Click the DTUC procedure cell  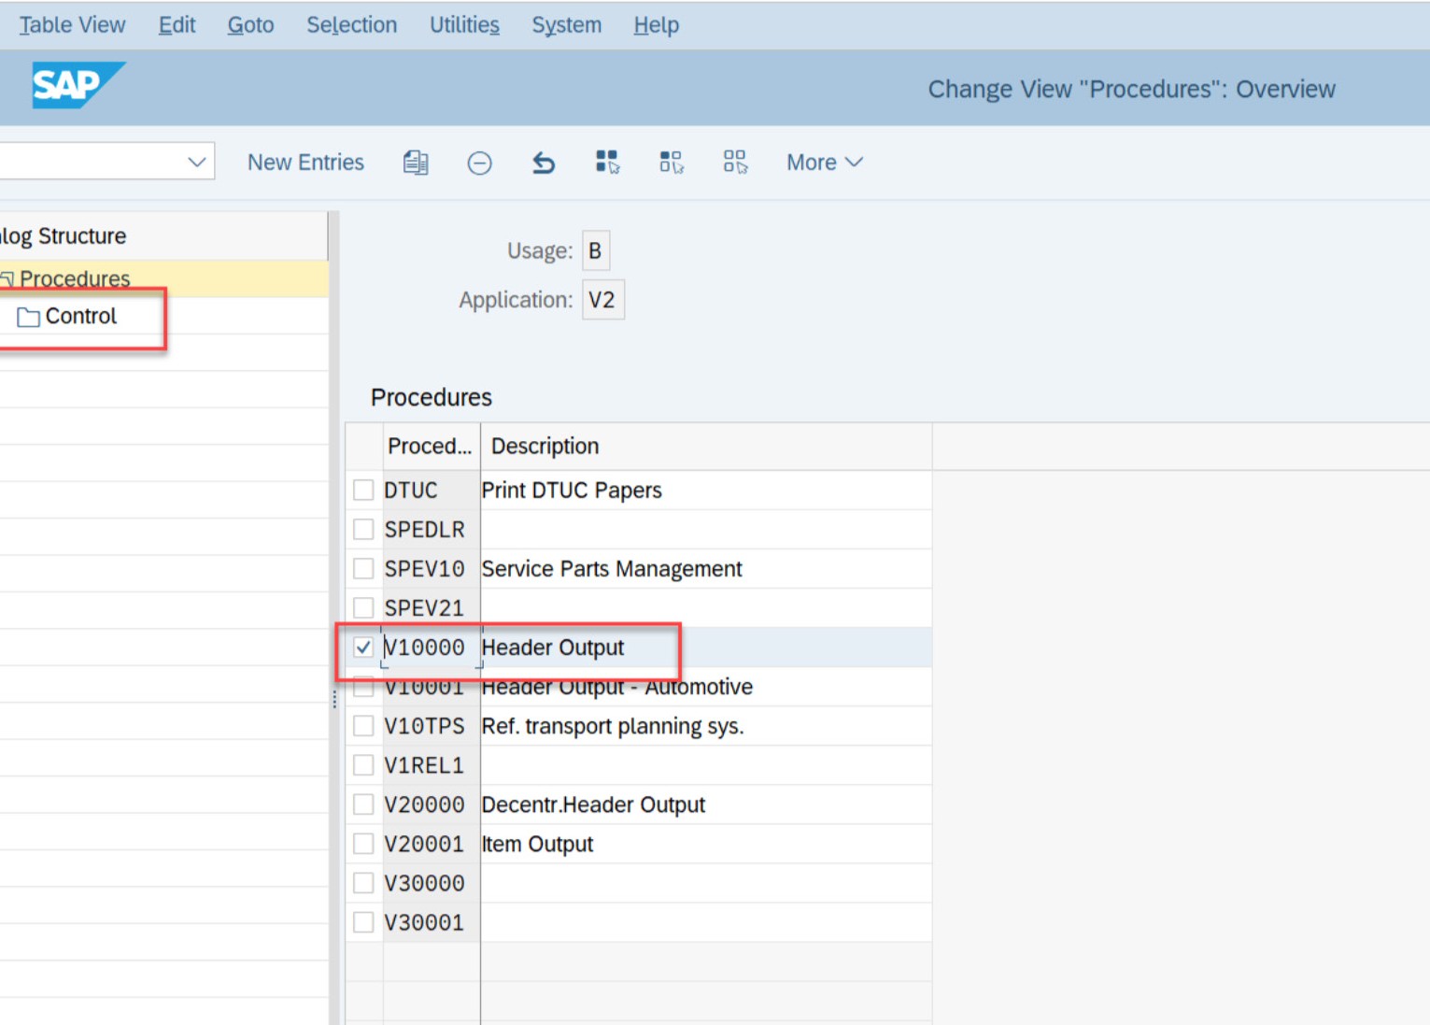tap(431, 490)
